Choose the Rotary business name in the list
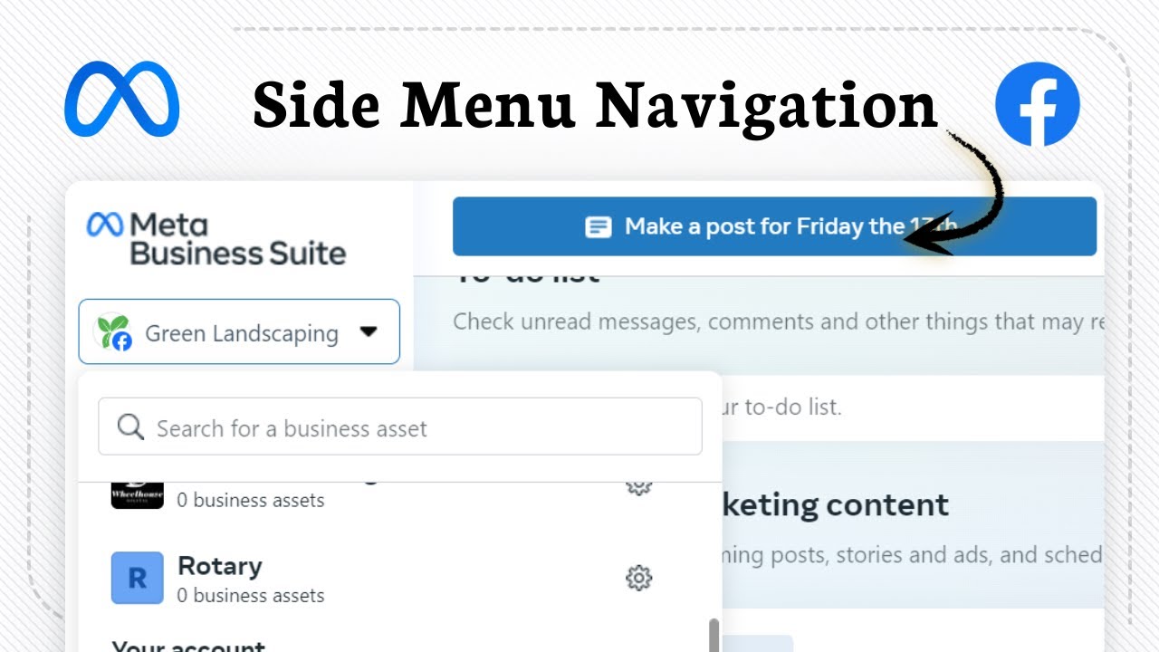Image resolution: width=1159 pixels, height=652 pixels. click(x=220, y=566)
